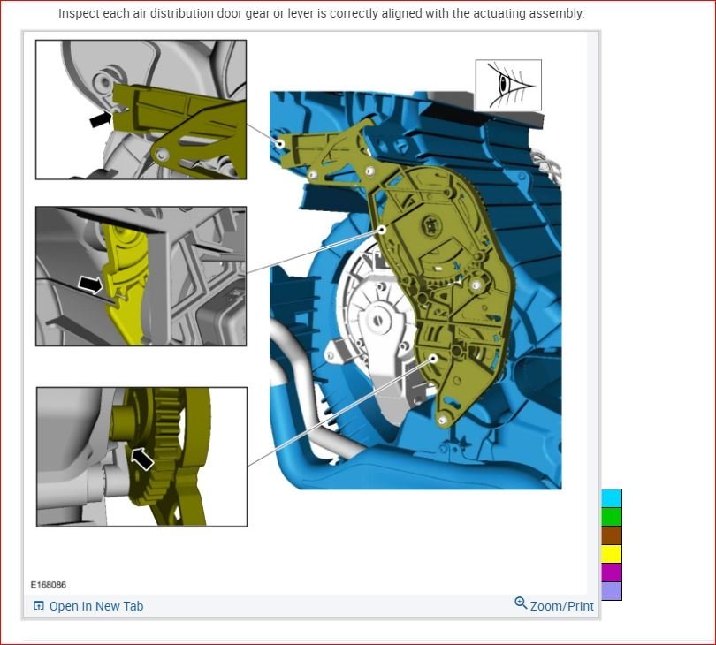
Task: Click the bottom gear teeth detail thumbnail
Action: click(x=141, y=457)
